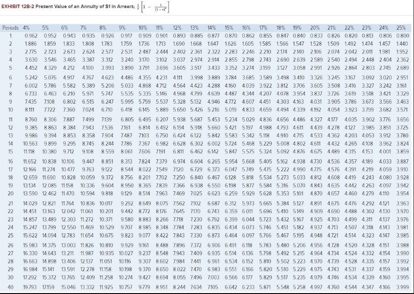Select 6.566 in period 30, 15% column

231,278
